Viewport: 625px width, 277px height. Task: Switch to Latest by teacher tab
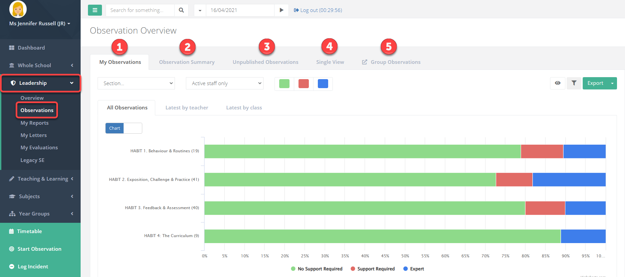187,108
